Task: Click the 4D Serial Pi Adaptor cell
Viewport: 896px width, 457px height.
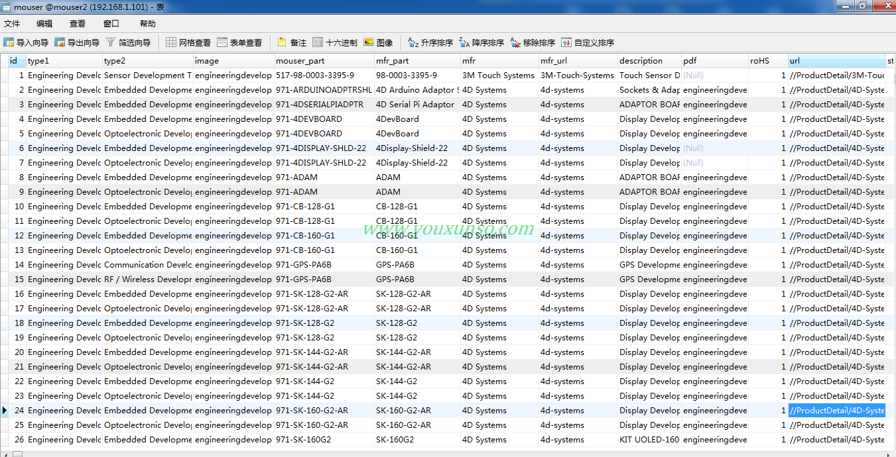Action: (417, 105)
